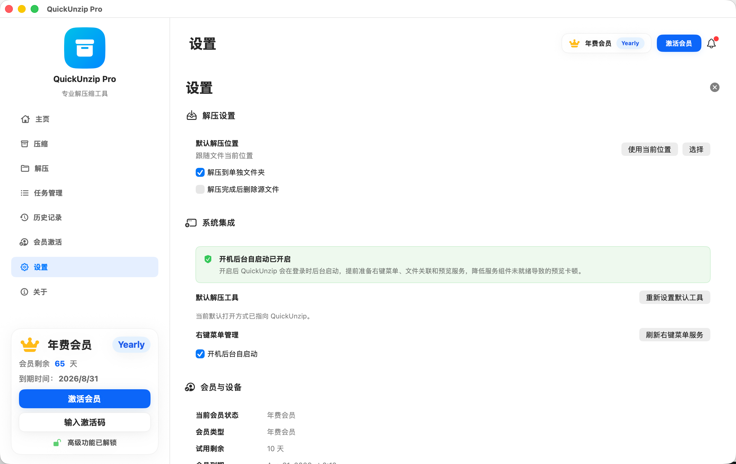Click the 年费会员 label in top bar

[x=598, y=43]
